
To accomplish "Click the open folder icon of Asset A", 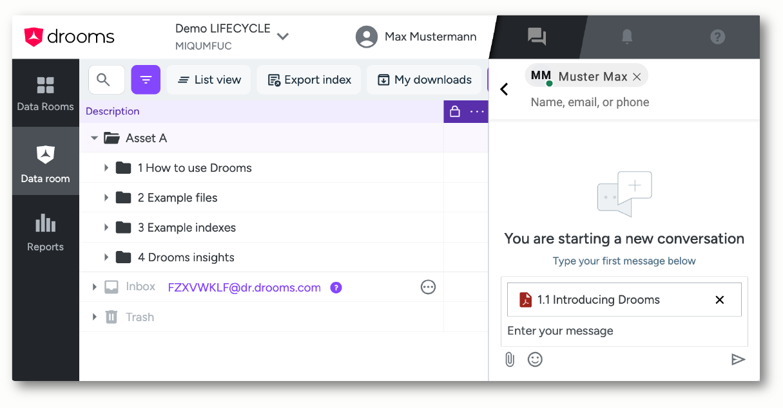I will [x=111, y=138].
